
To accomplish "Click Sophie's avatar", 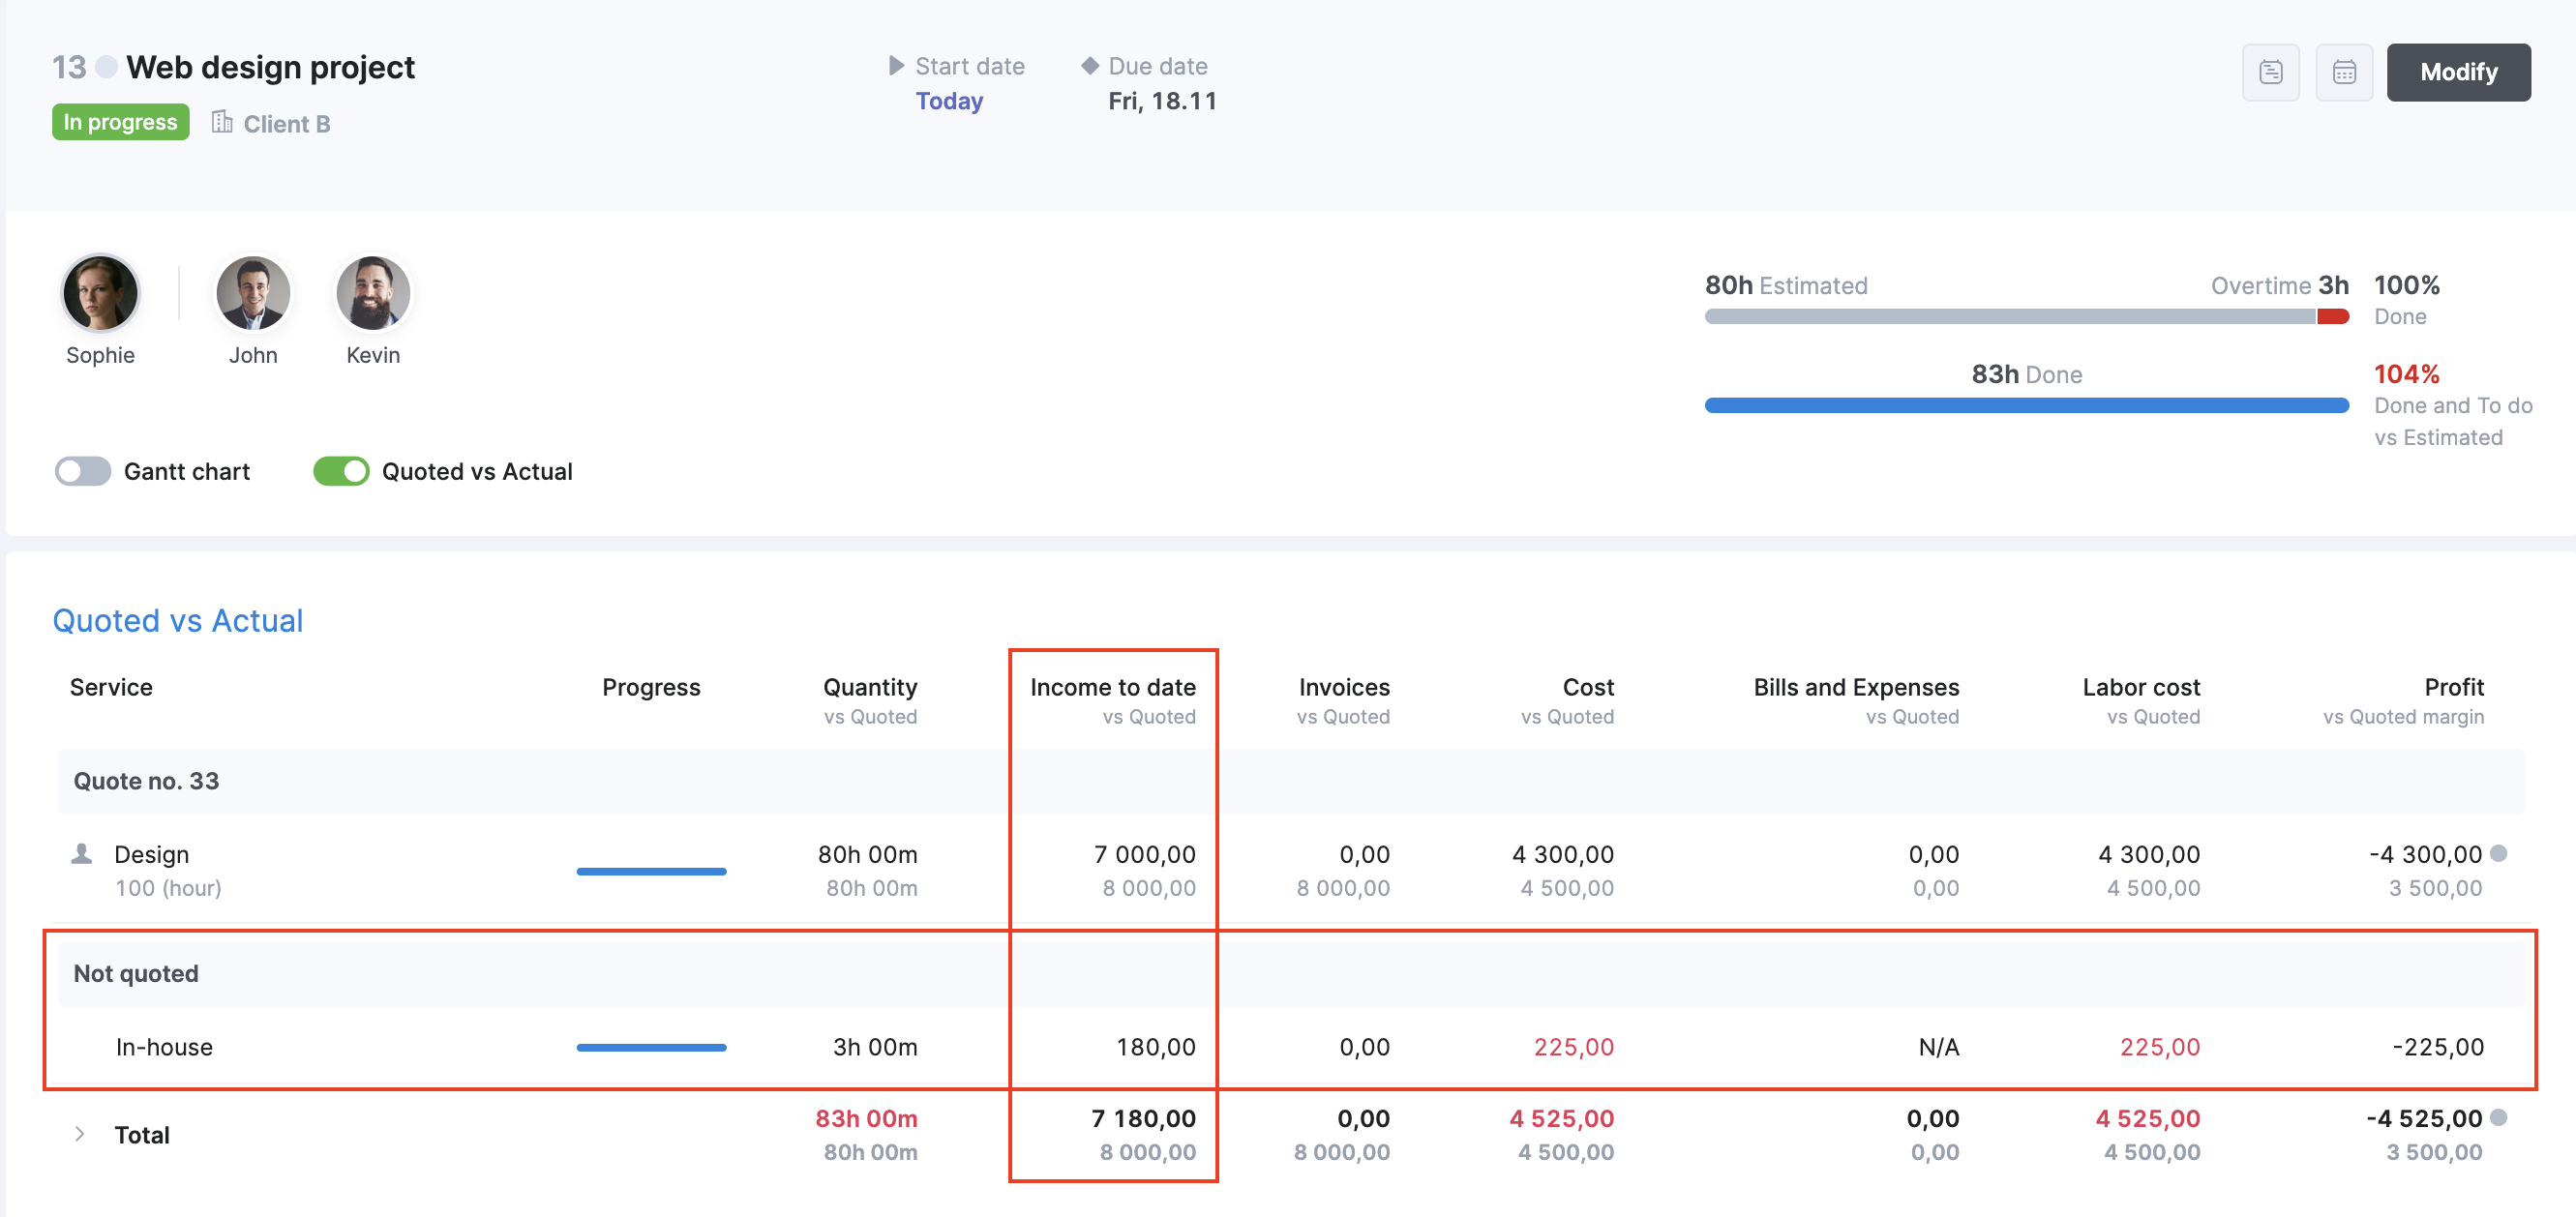I will (x=100, y=293).
